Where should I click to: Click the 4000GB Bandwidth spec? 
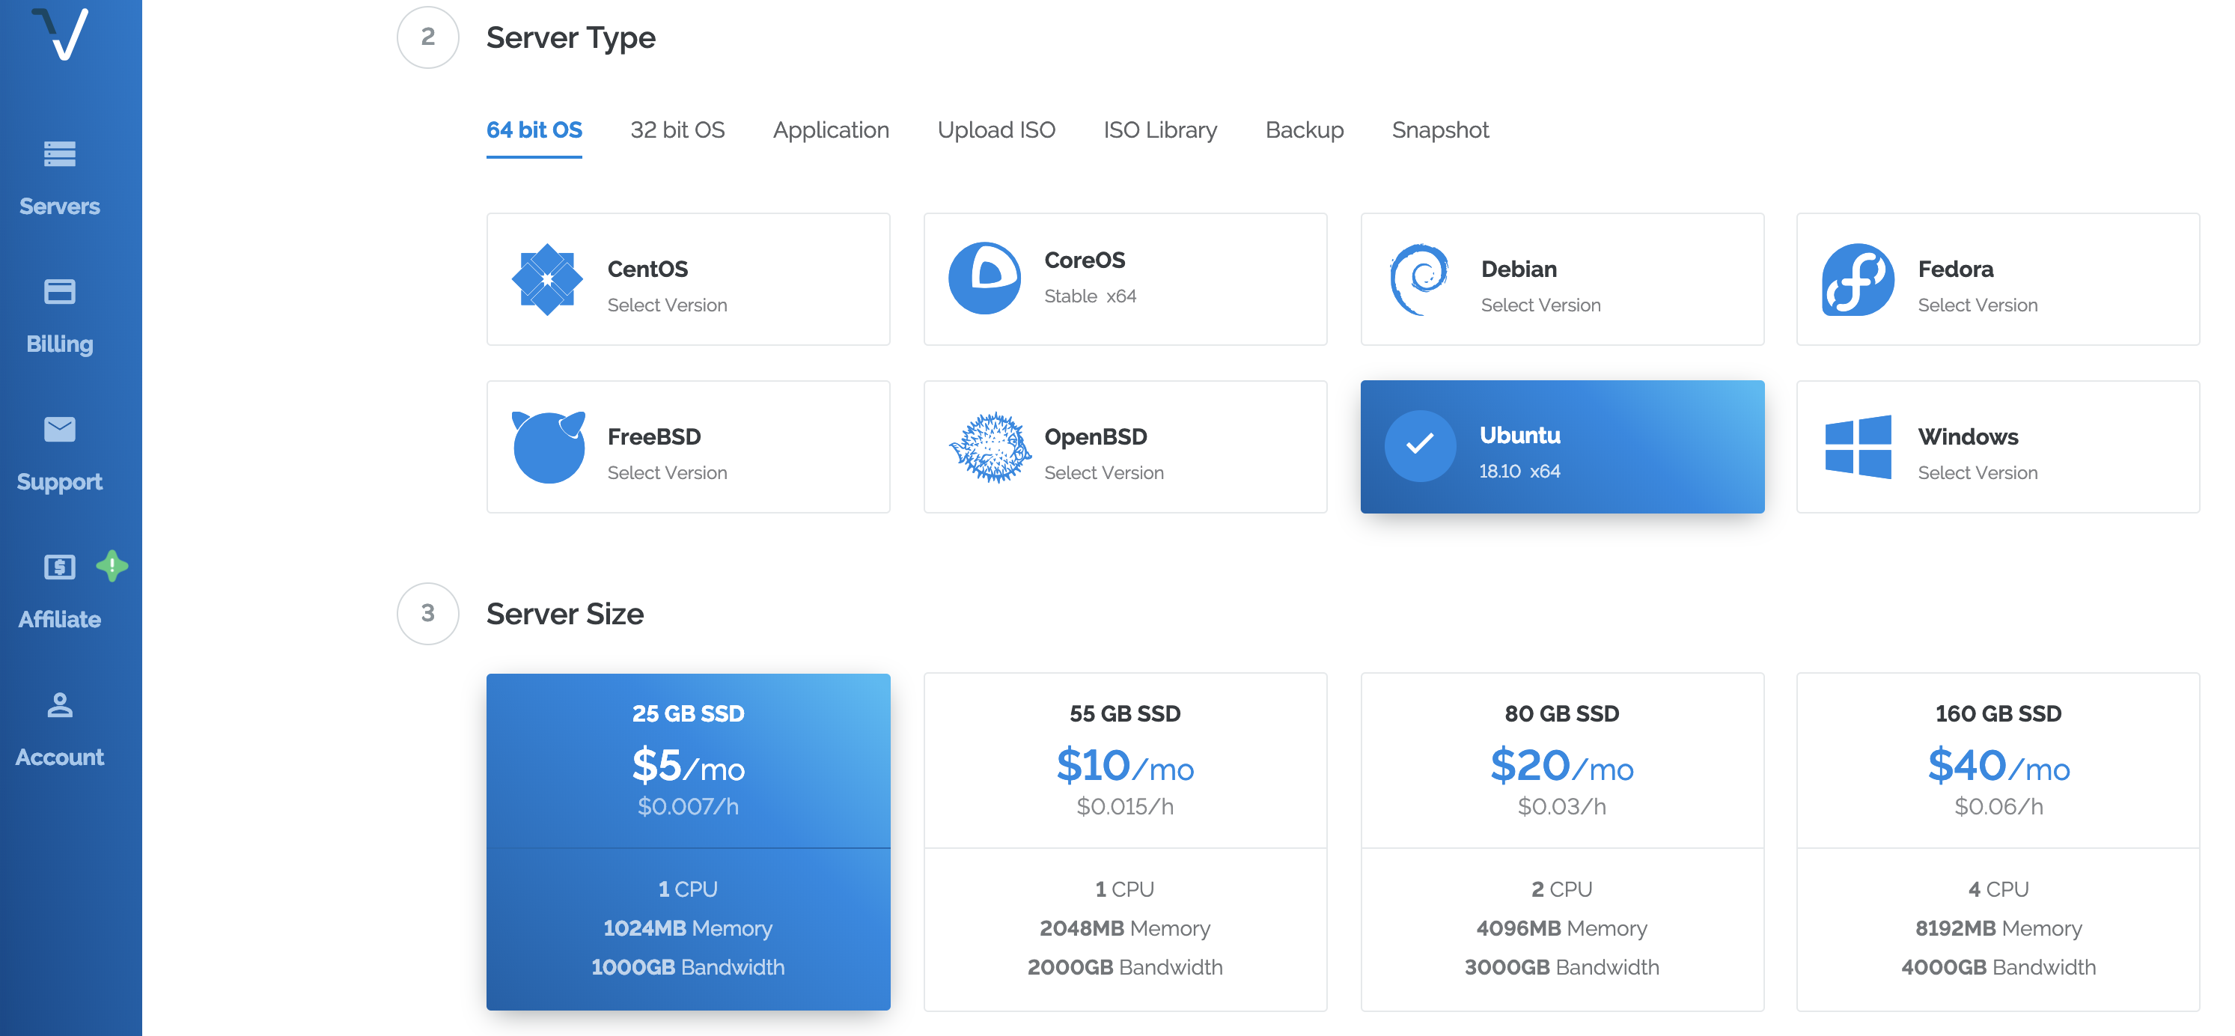tap(1998, 967)
